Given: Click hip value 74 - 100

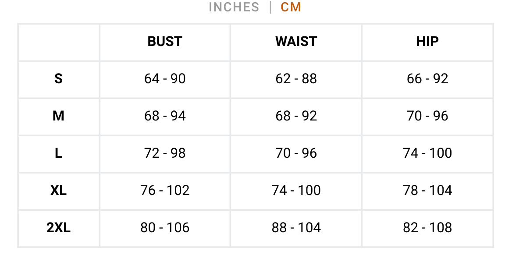Looking at the screenshot, I should 427,153.
